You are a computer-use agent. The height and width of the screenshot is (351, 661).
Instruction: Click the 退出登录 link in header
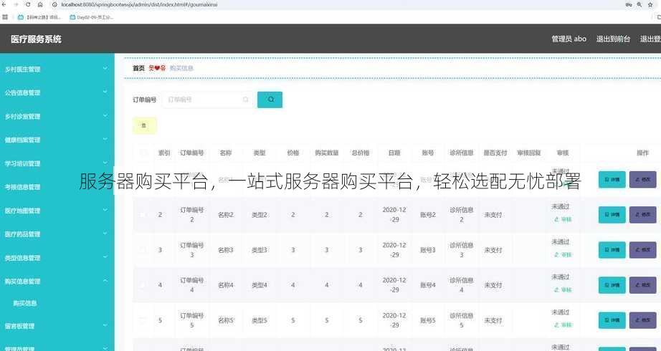point(650,39)
